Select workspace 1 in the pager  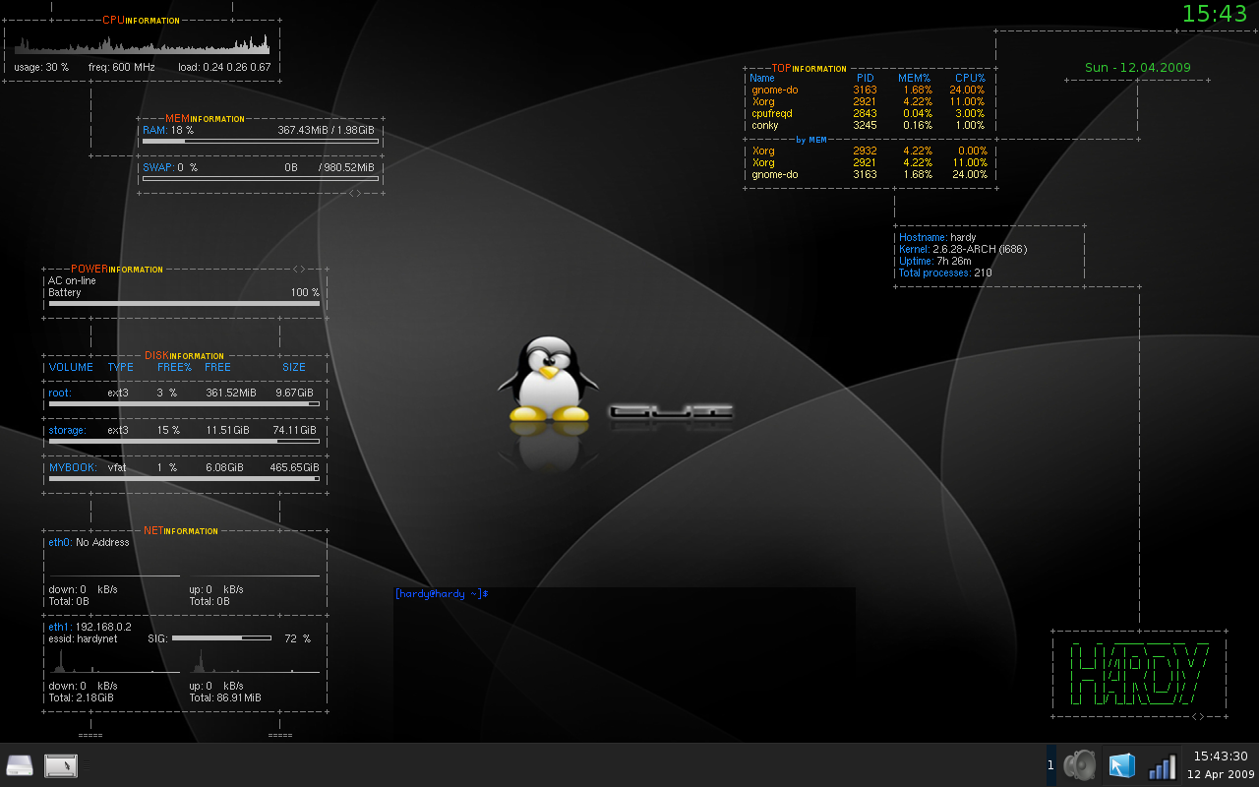point(1050,765)
